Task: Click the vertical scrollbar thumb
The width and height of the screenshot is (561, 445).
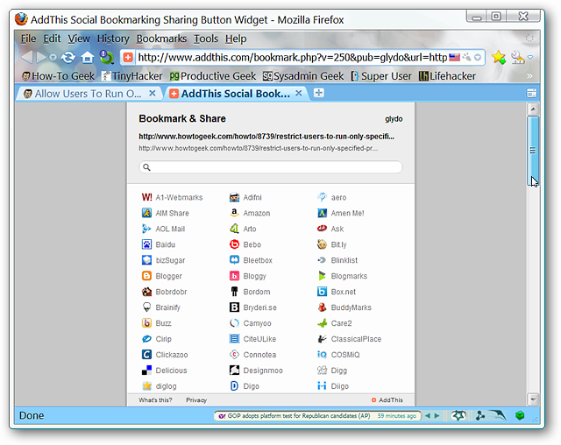Action: (533, 151)
